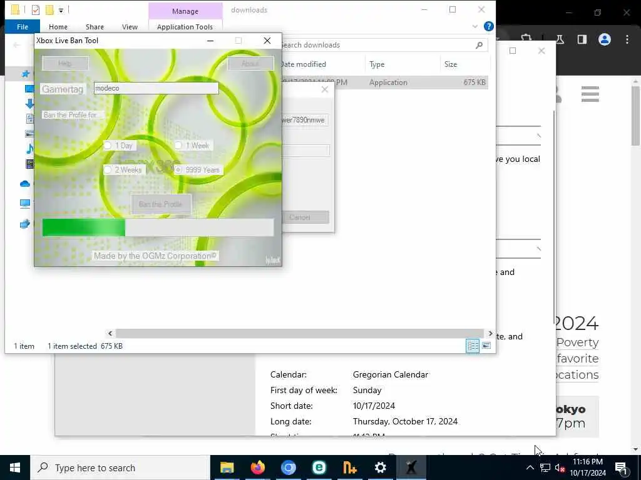Select the Network icon in navigation pane
The width and height of the screenshot is (641, 480).
[x=25, y=224]
